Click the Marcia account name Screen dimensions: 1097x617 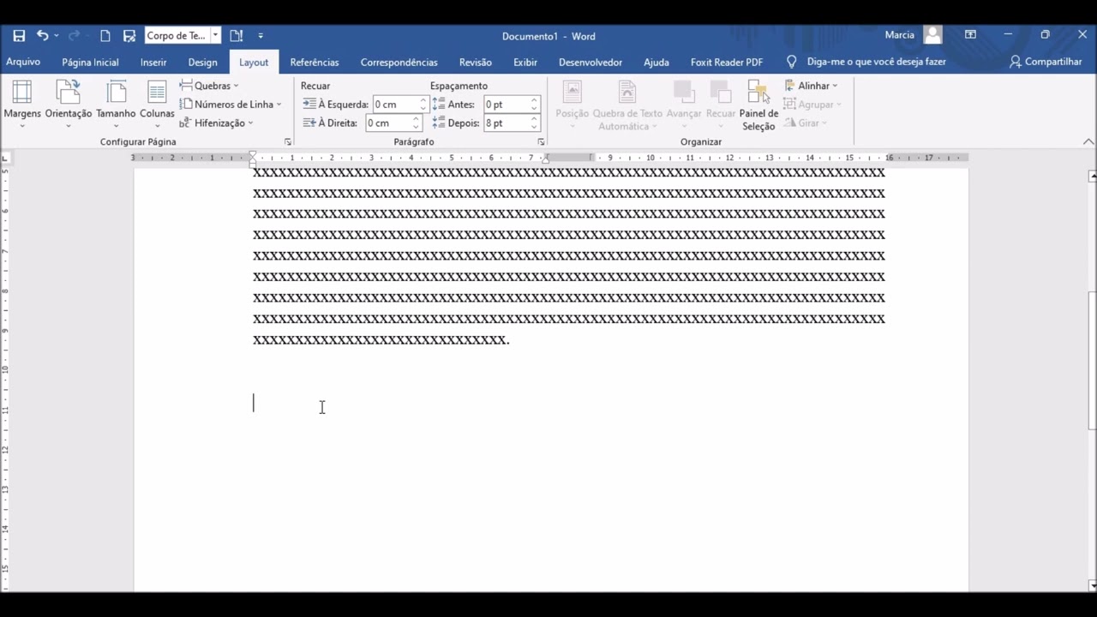click(899, 35)
